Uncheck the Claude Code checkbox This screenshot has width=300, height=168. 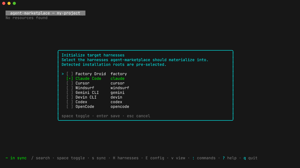pyautogui.click(x=70, y=78)
